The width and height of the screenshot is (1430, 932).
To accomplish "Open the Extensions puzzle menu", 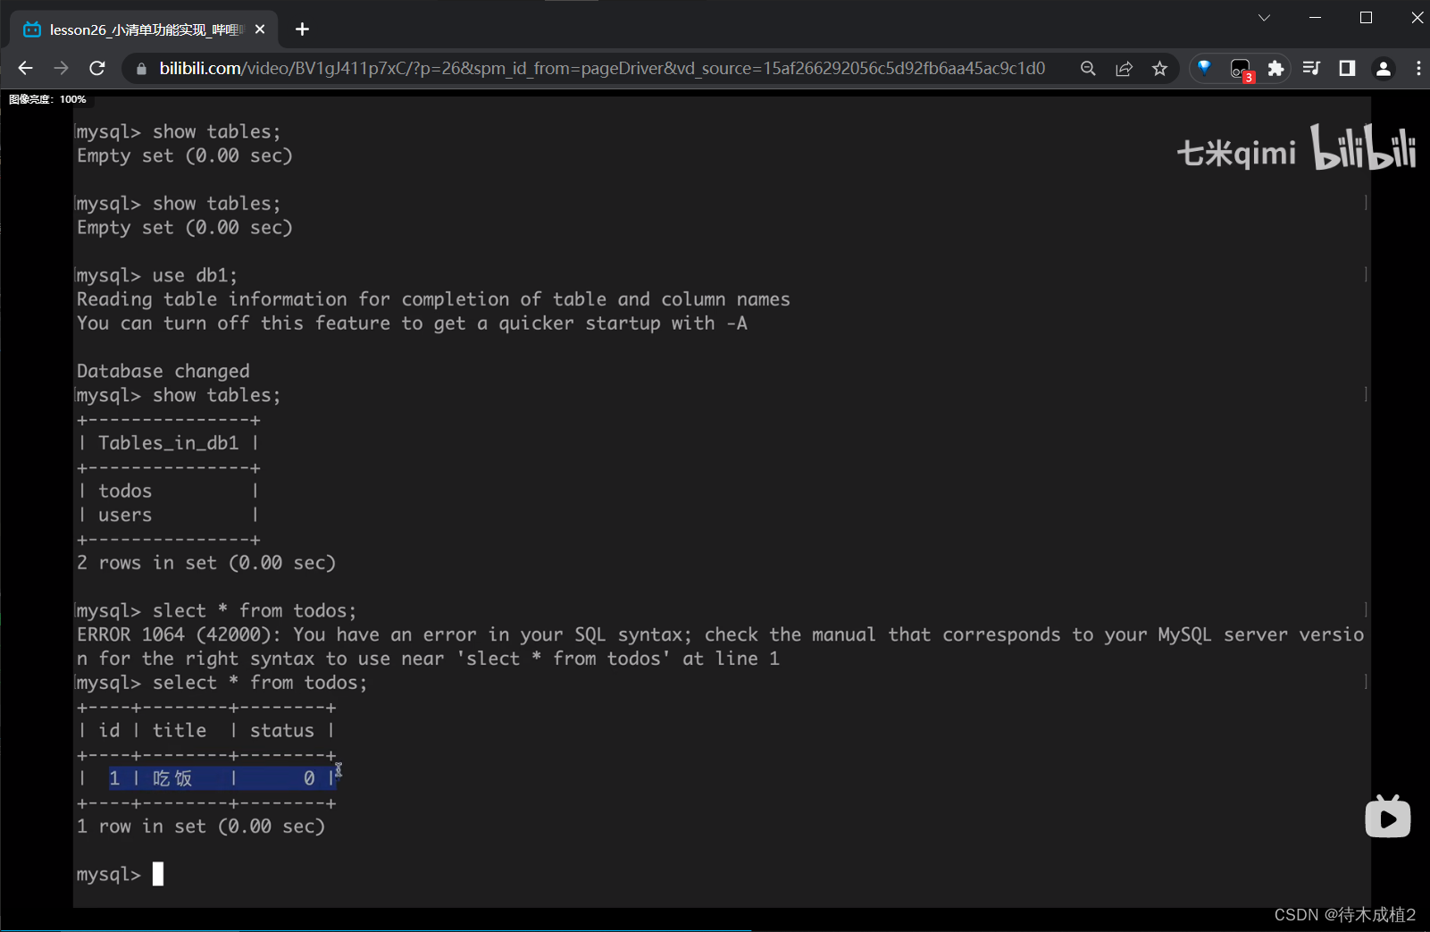I will tap(1275, 68).
